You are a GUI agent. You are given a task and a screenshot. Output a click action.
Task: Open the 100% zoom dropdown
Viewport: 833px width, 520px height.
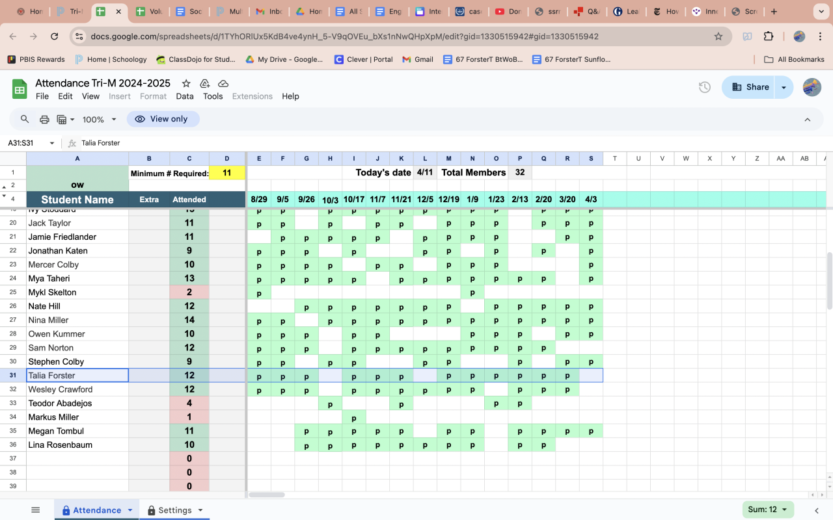(99, 120)
